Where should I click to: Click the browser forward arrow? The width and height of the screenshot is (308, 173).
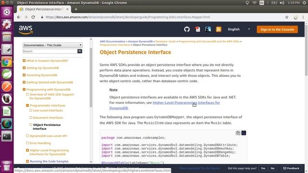tap(26, 17)
